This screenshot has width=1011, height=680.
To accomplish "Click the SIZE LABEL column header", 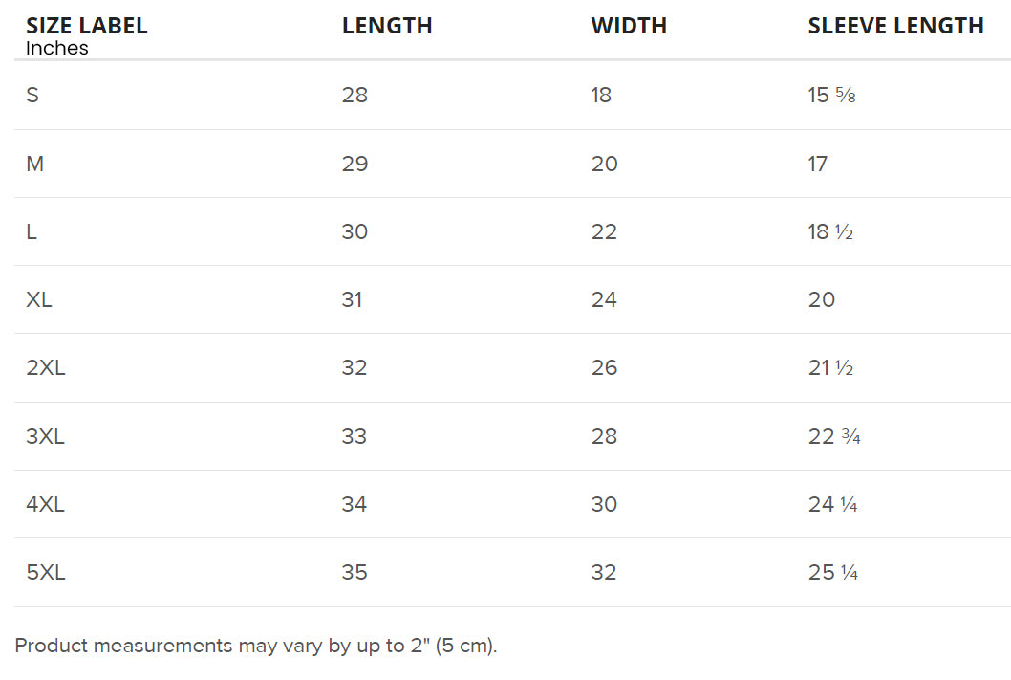I will [87, 26].
